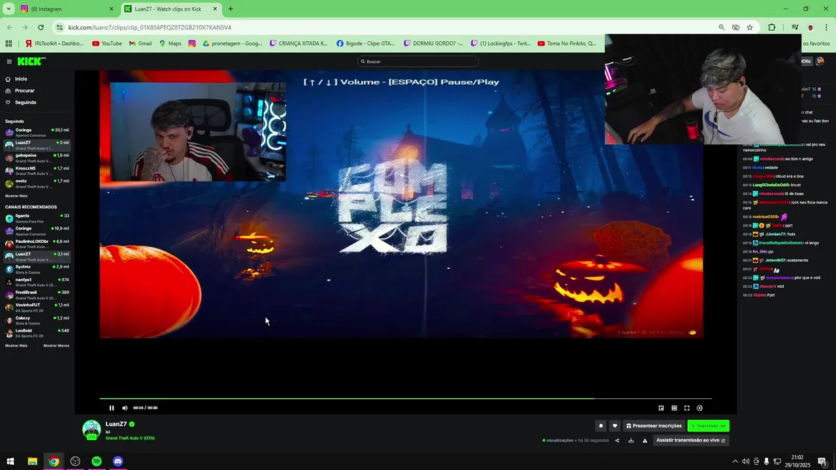836x470 pixels.
Task: Open browser extensions puzzle icon
Action: tap(772, 27)
